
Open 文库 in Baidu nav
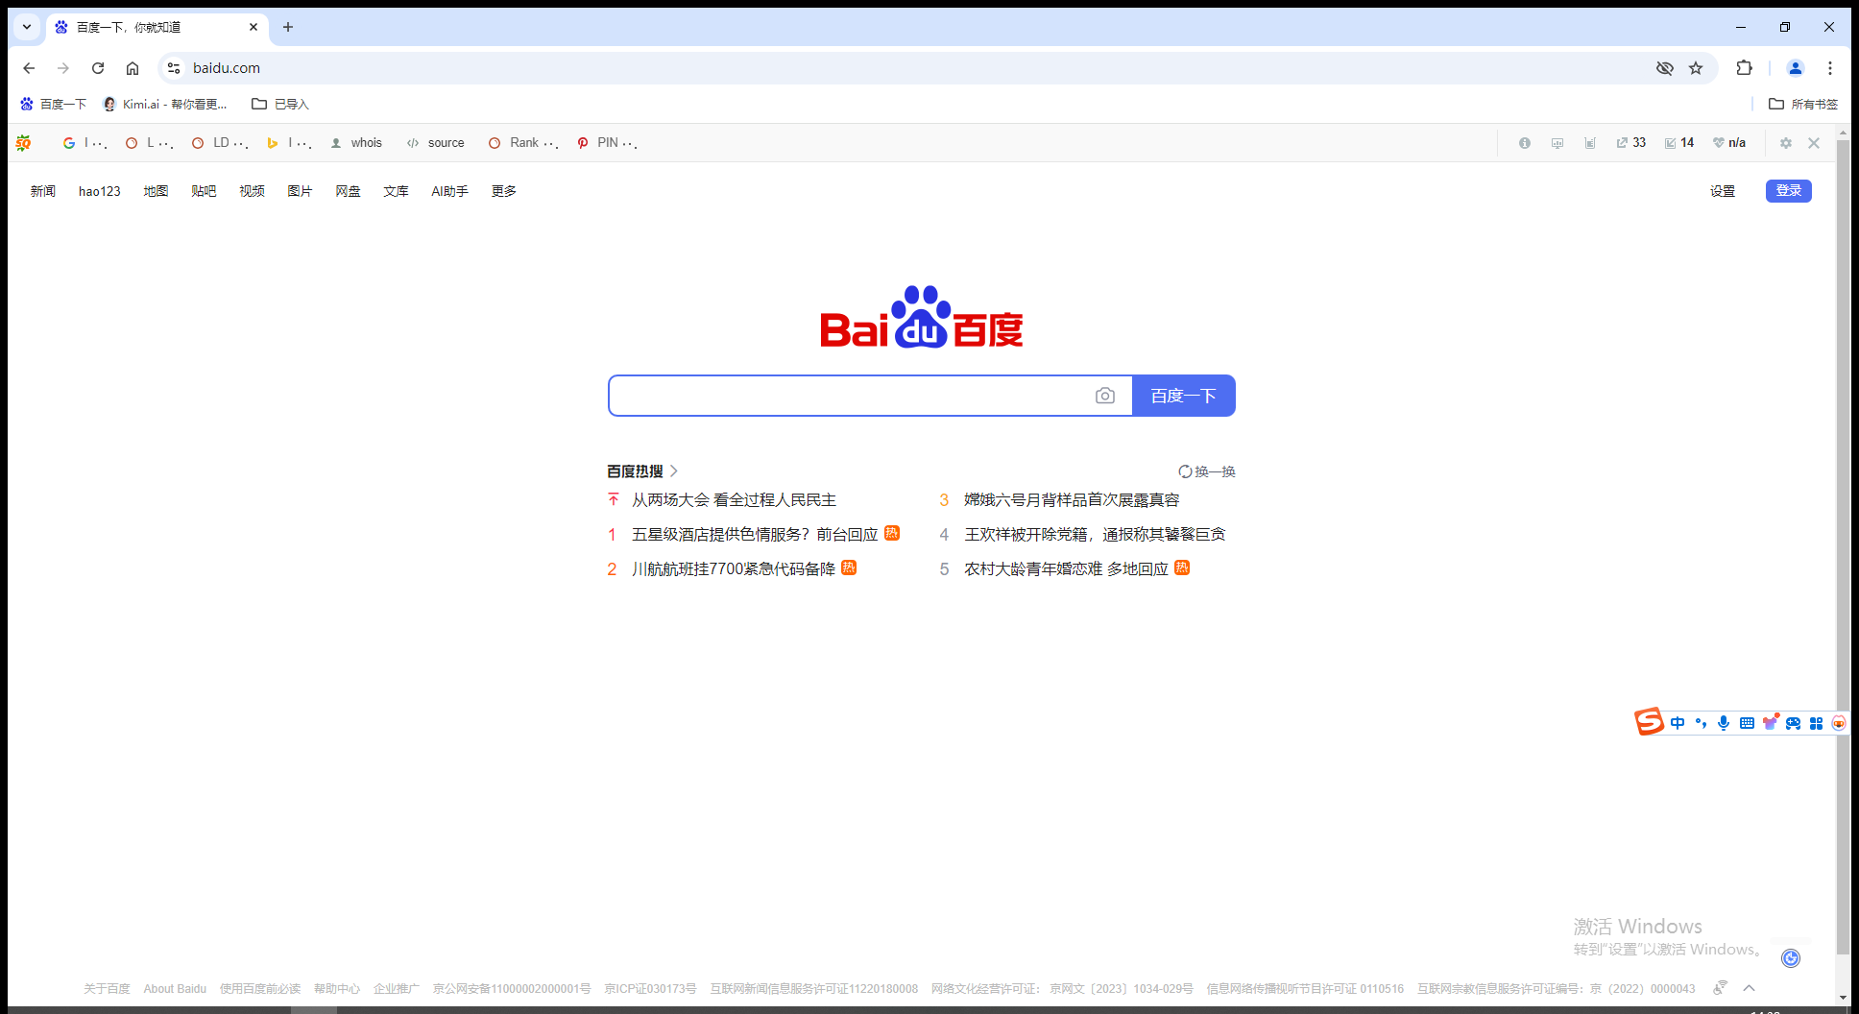pos(396,191)
